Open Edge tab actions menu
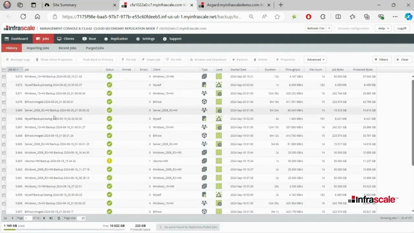The width and height of the screenshot is (414, 233). coord(34,5)
